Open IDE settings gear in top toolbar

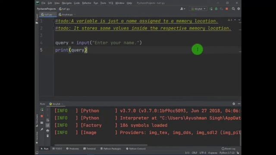coord(238,9)
